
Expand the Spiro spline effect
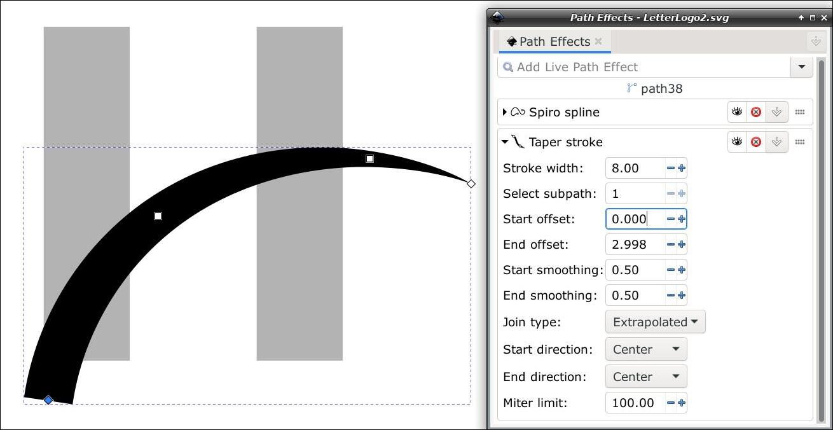click(505, 112)
